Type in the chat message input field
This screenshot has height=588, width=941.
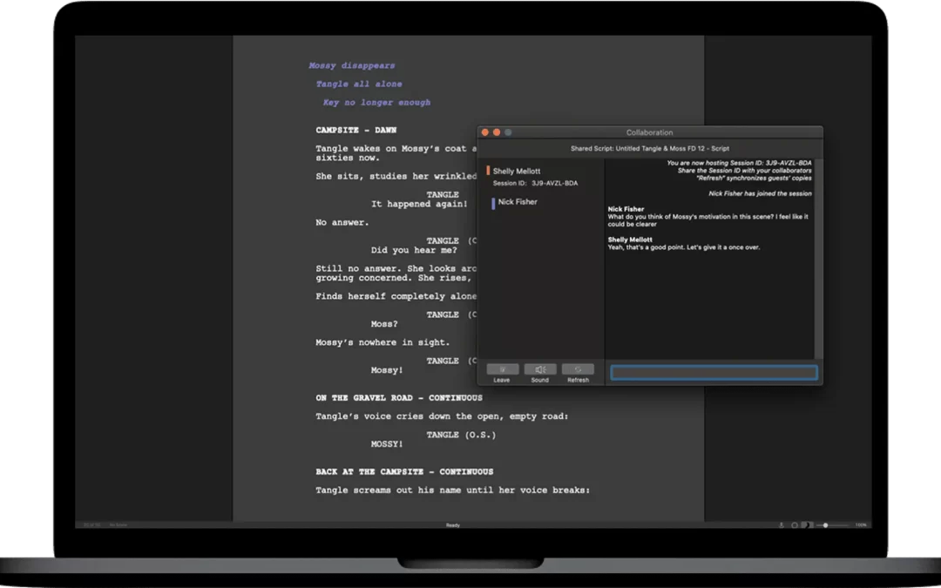[714, 373]
